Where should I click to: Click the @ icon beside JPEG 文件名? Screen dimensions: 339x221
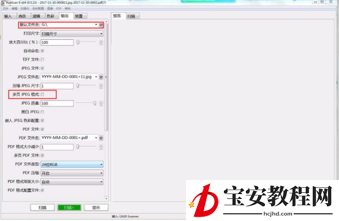point(101,77)
